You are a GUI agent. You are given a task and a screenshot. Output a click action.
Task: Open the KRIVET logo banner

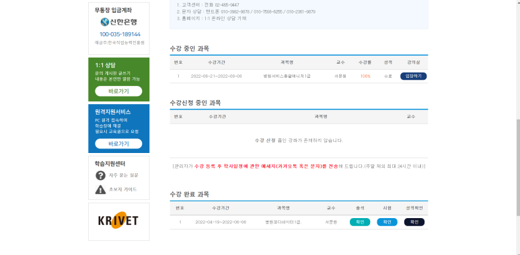(x=118, y=221)
